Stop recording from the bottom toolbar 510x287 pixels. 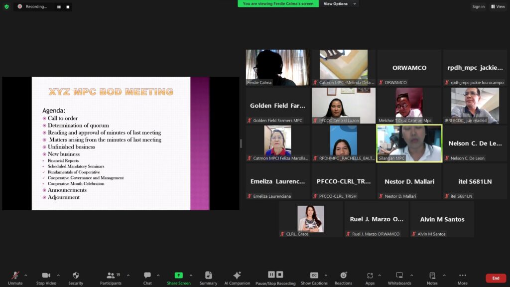point(280,275)
